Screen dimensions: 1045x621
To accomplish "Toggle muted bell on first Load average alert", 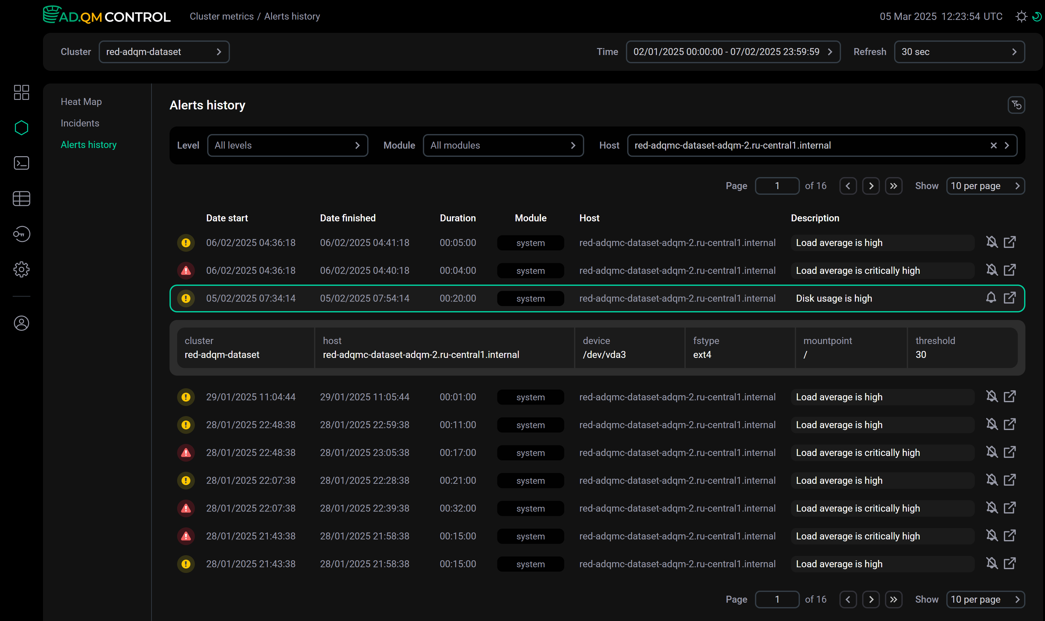I will tap(992, 242).
